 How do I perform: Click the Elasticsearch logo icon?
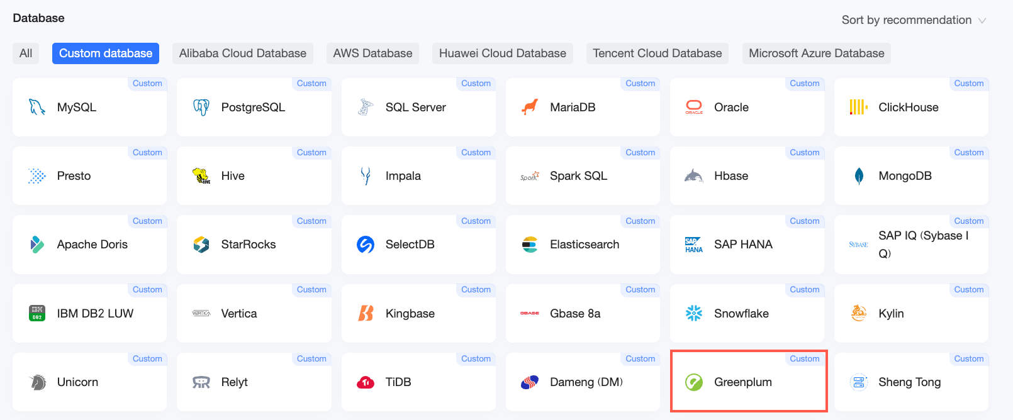[530, 245]
